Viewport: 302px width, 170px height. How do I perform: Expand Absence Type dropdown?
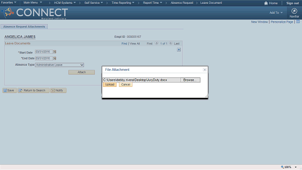pyautogui.click(x=59, y=65)
